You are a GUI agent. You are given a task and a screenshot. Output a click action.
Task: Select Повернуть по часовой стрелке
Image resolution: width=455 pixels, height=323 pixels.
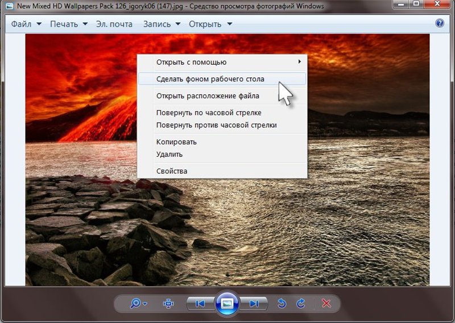point(222,112)
